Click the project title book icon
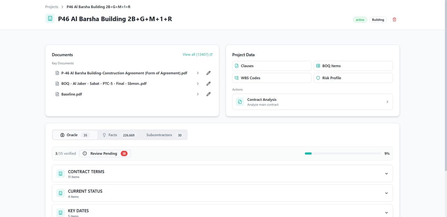This screenshot has width=447, height=217. click(x=50, y=18)
